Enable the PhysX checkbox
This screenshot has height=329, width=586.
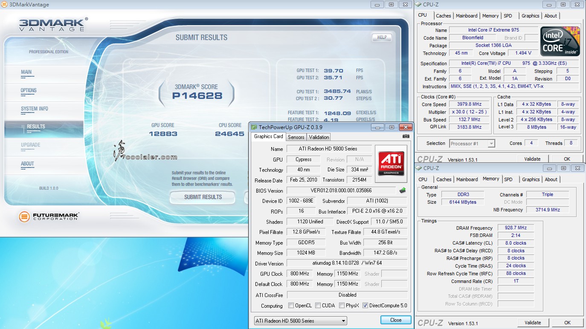click(342, 306)
